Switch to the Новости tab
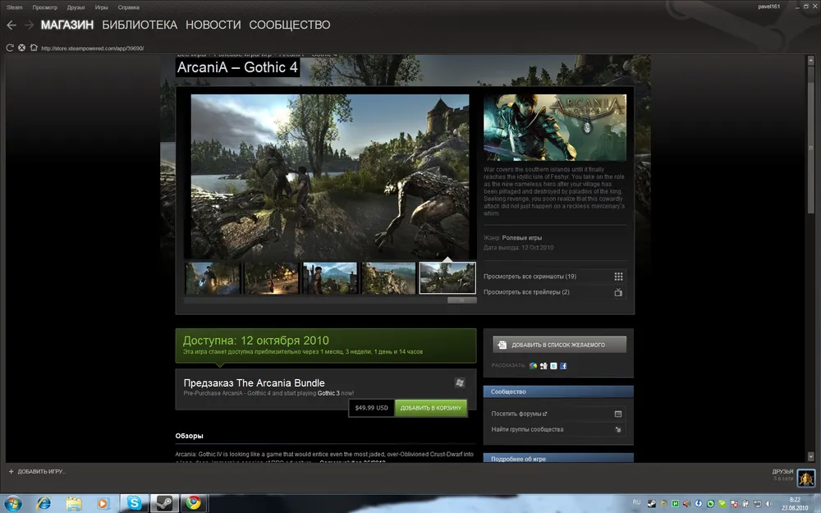The height and width of the screenshot is (513, 821). tap(213, 25)
